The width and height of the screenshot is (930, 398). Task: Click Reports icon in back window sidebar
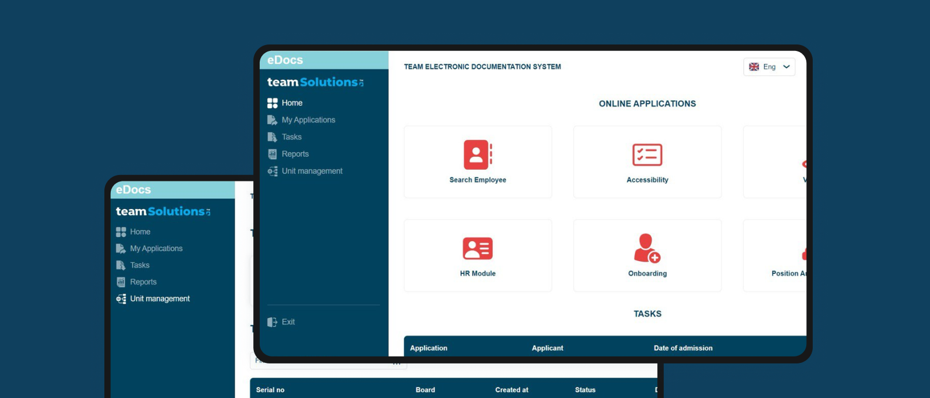pyautogui.click(x=121, y=282)
